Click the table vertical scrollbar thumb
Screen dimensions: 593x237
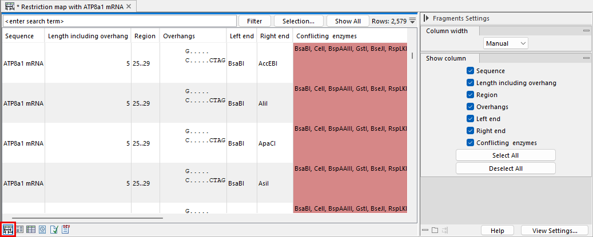(x=412, y=55)
